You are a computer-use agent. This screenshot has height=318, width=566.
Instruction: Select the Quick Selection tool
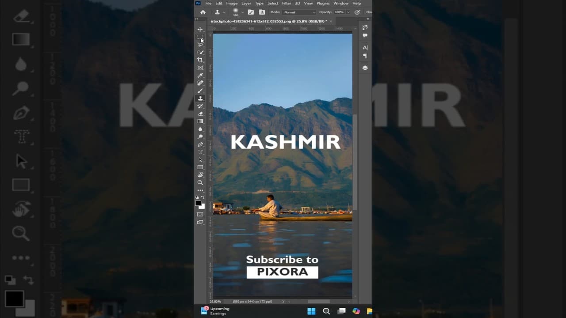[x=200, y=52]
